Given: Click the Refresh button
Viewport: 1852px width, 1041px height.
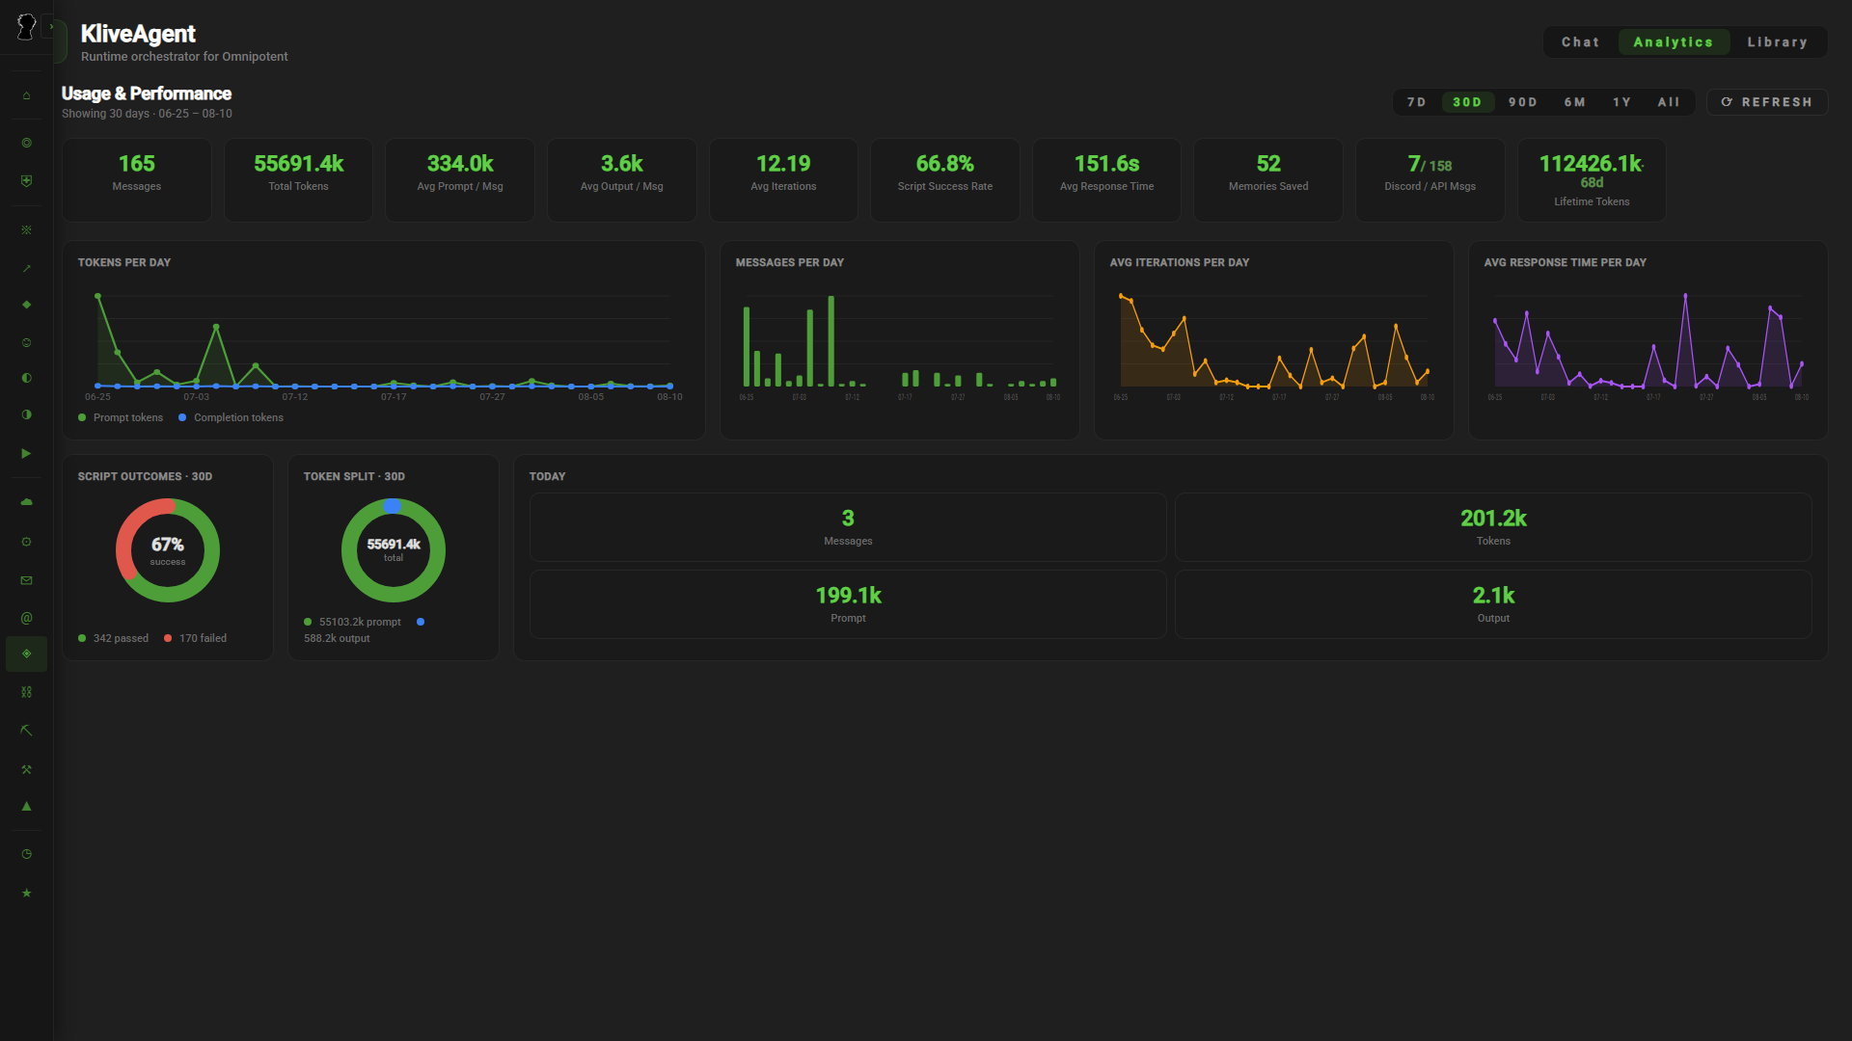Looking at the screenshot, I should [x=1767, y=102].
